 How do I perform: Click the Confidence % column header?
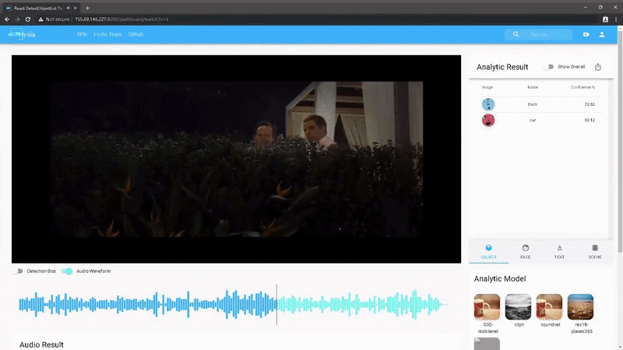(x=583, y=87)
